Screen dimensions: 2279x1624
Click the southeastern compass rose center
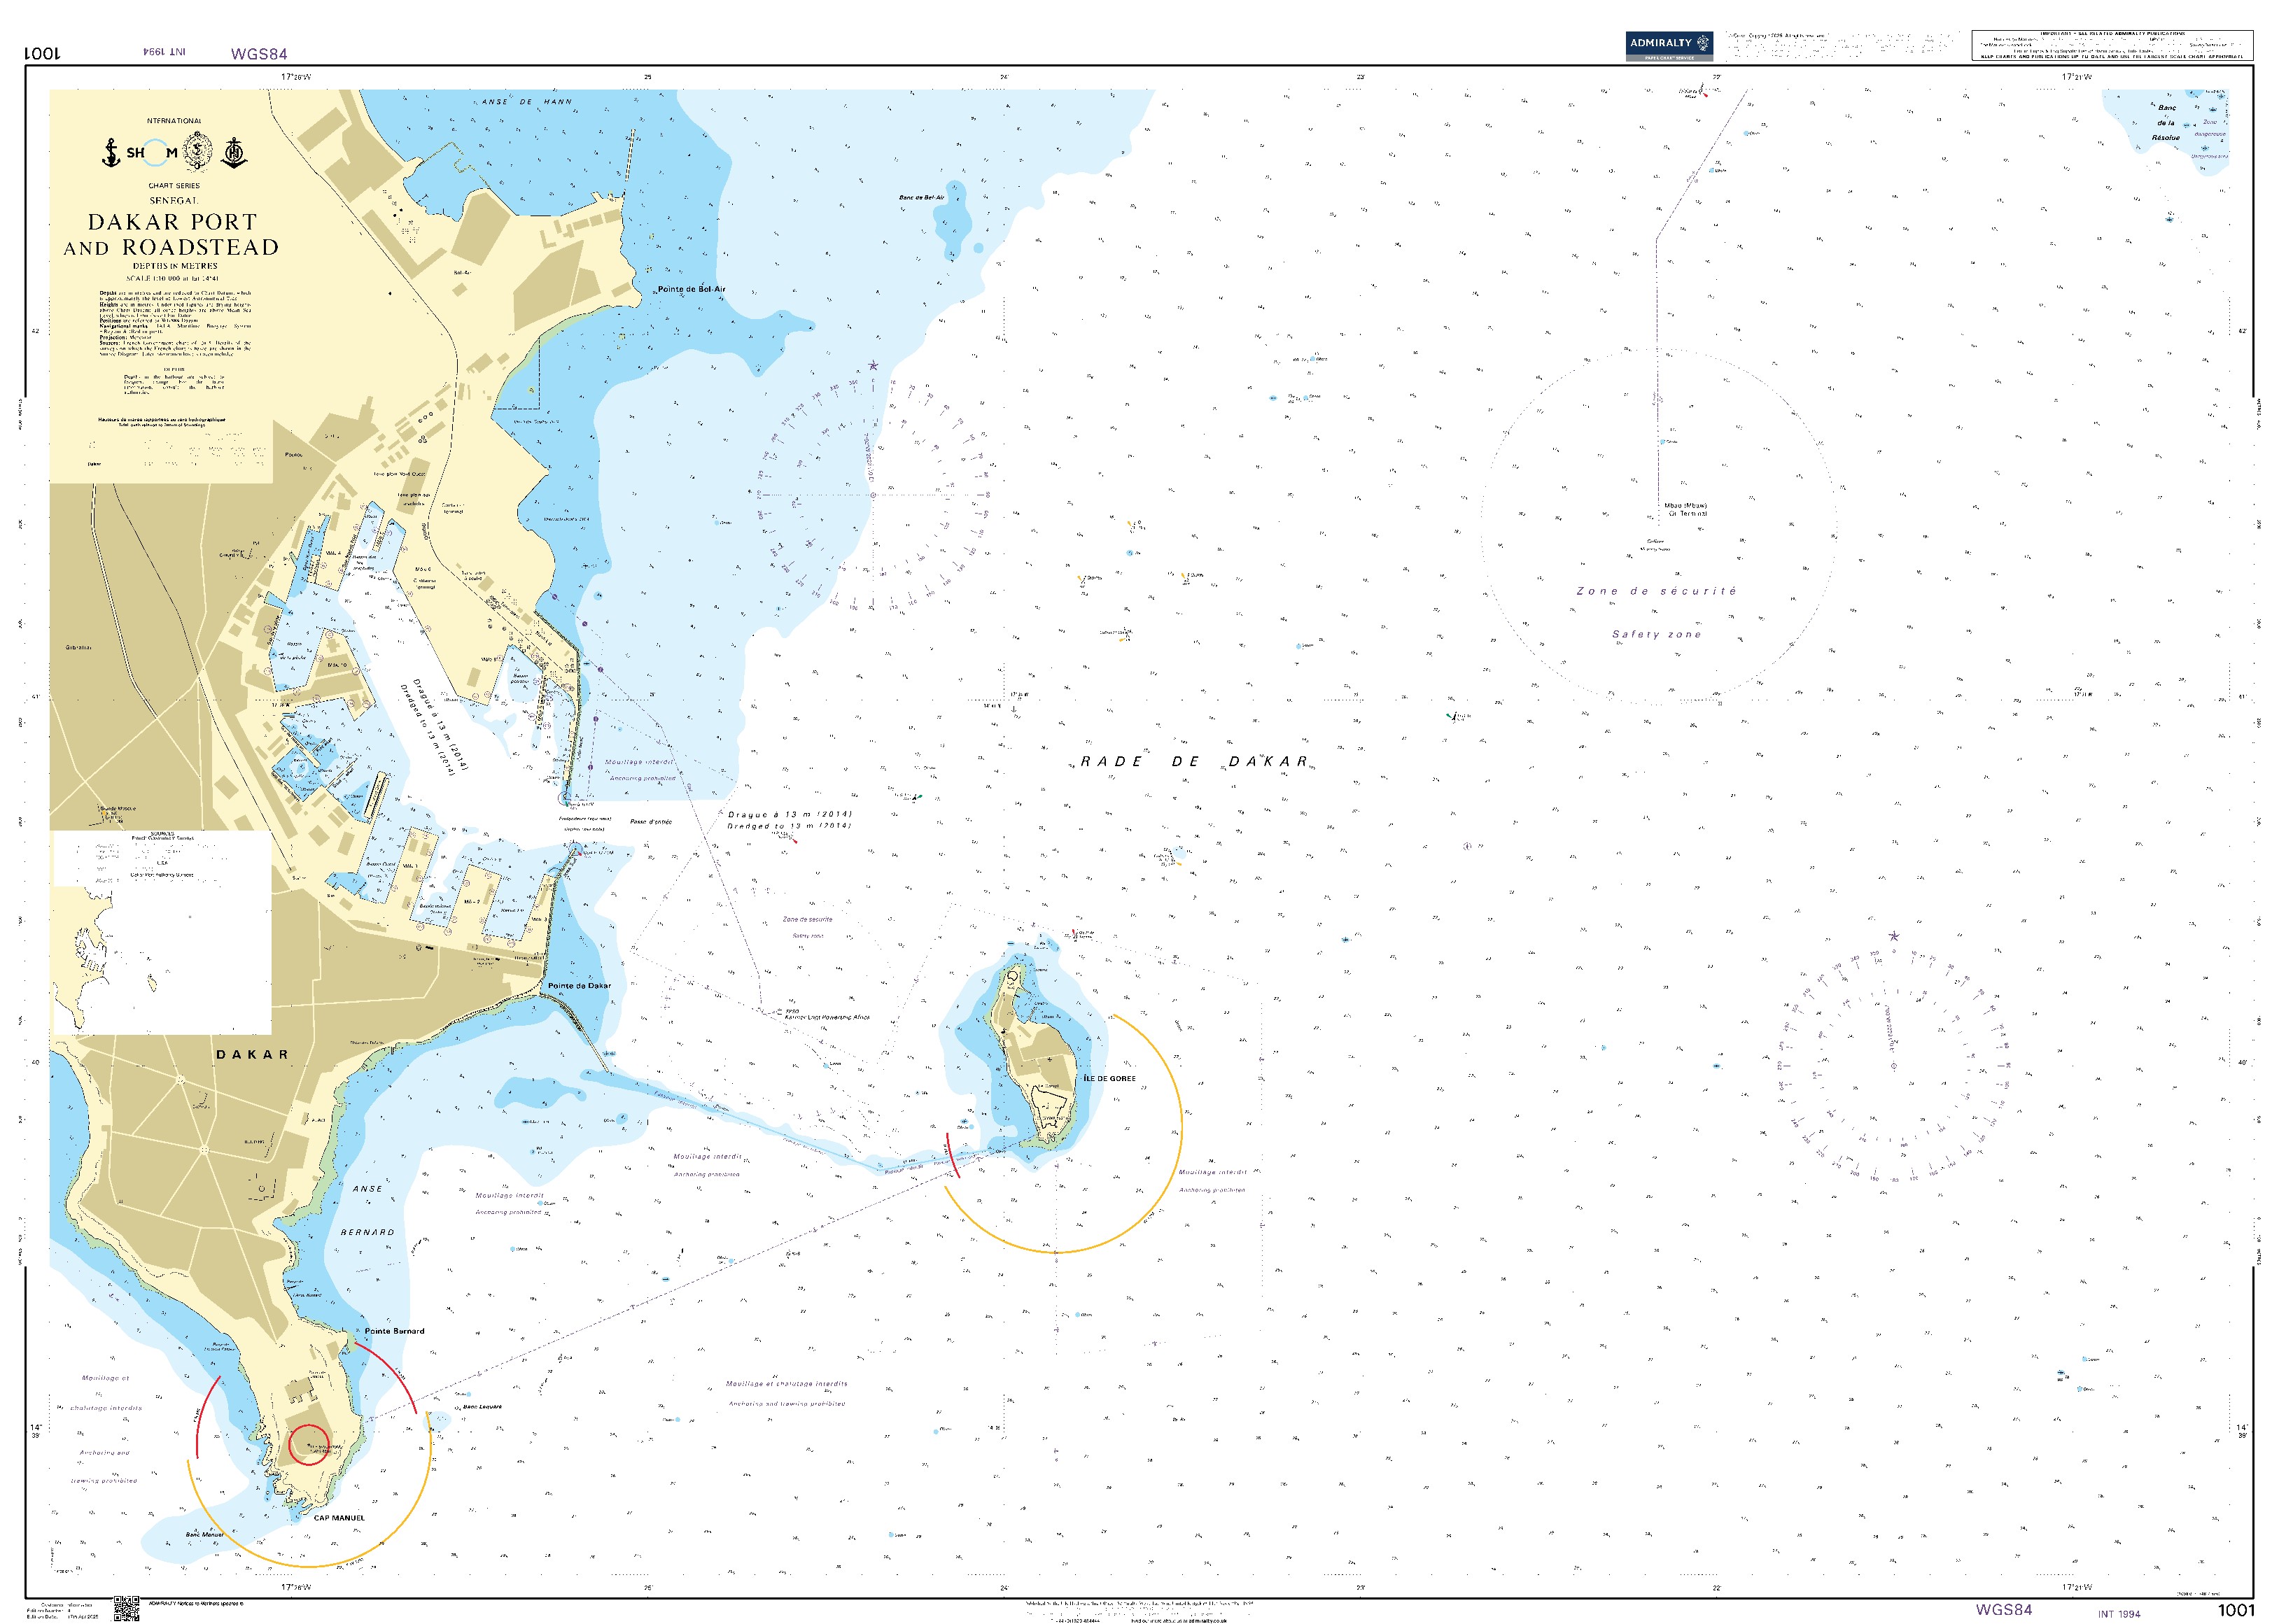tap(1893, 1065)
